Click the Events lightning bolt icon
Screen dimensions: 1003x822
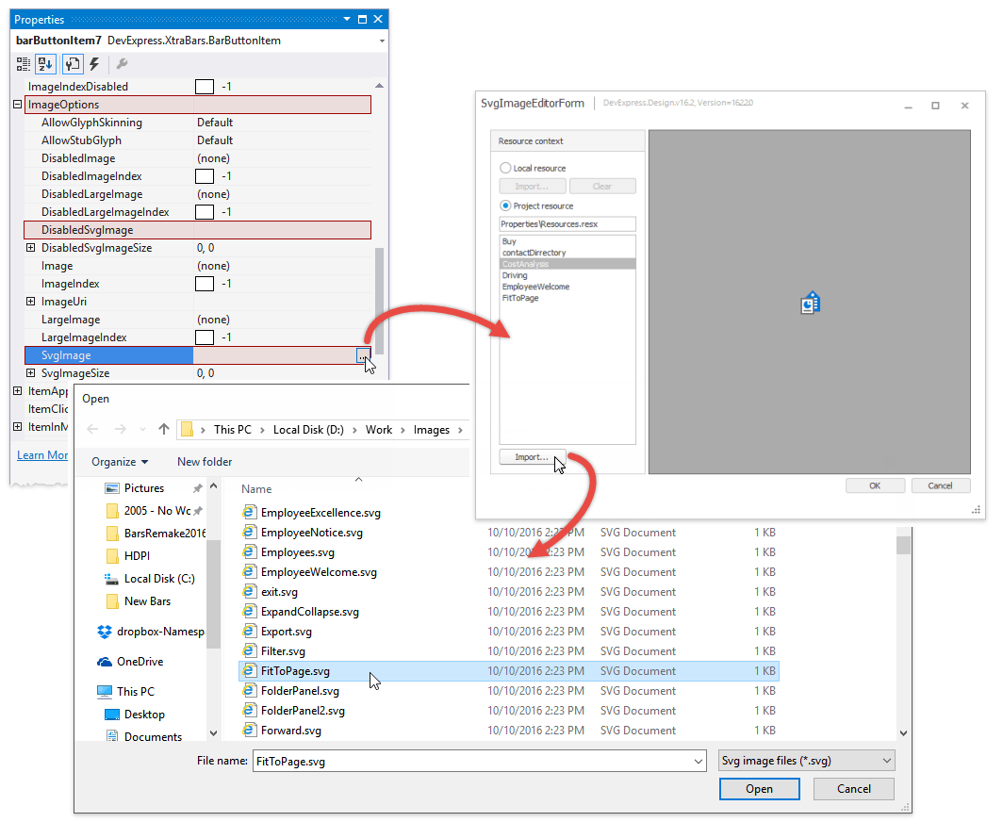(x=94, y=64)
